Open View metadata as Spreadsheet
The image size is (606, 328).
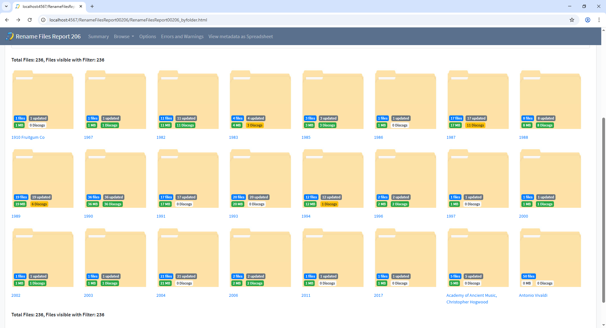(241, 37)
